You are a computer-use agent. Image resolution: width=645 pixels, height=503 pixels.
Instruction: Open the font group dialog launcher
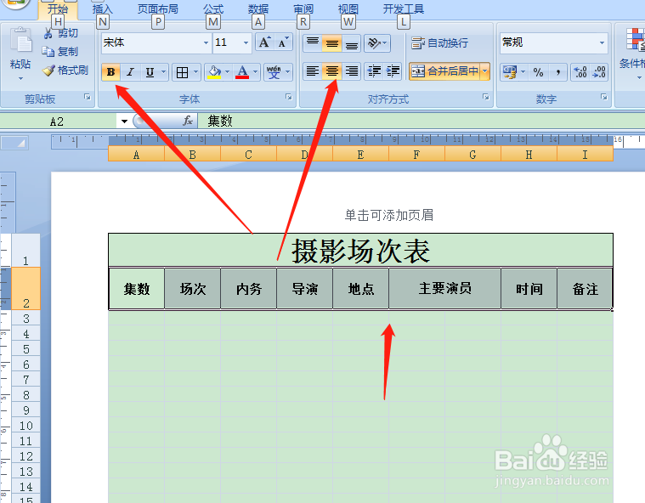pos(289,97)
